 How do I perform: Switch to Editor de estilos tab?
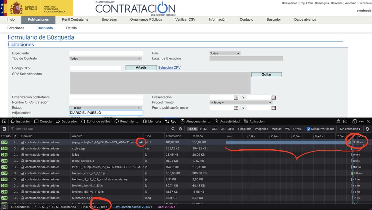click(96, 122)
